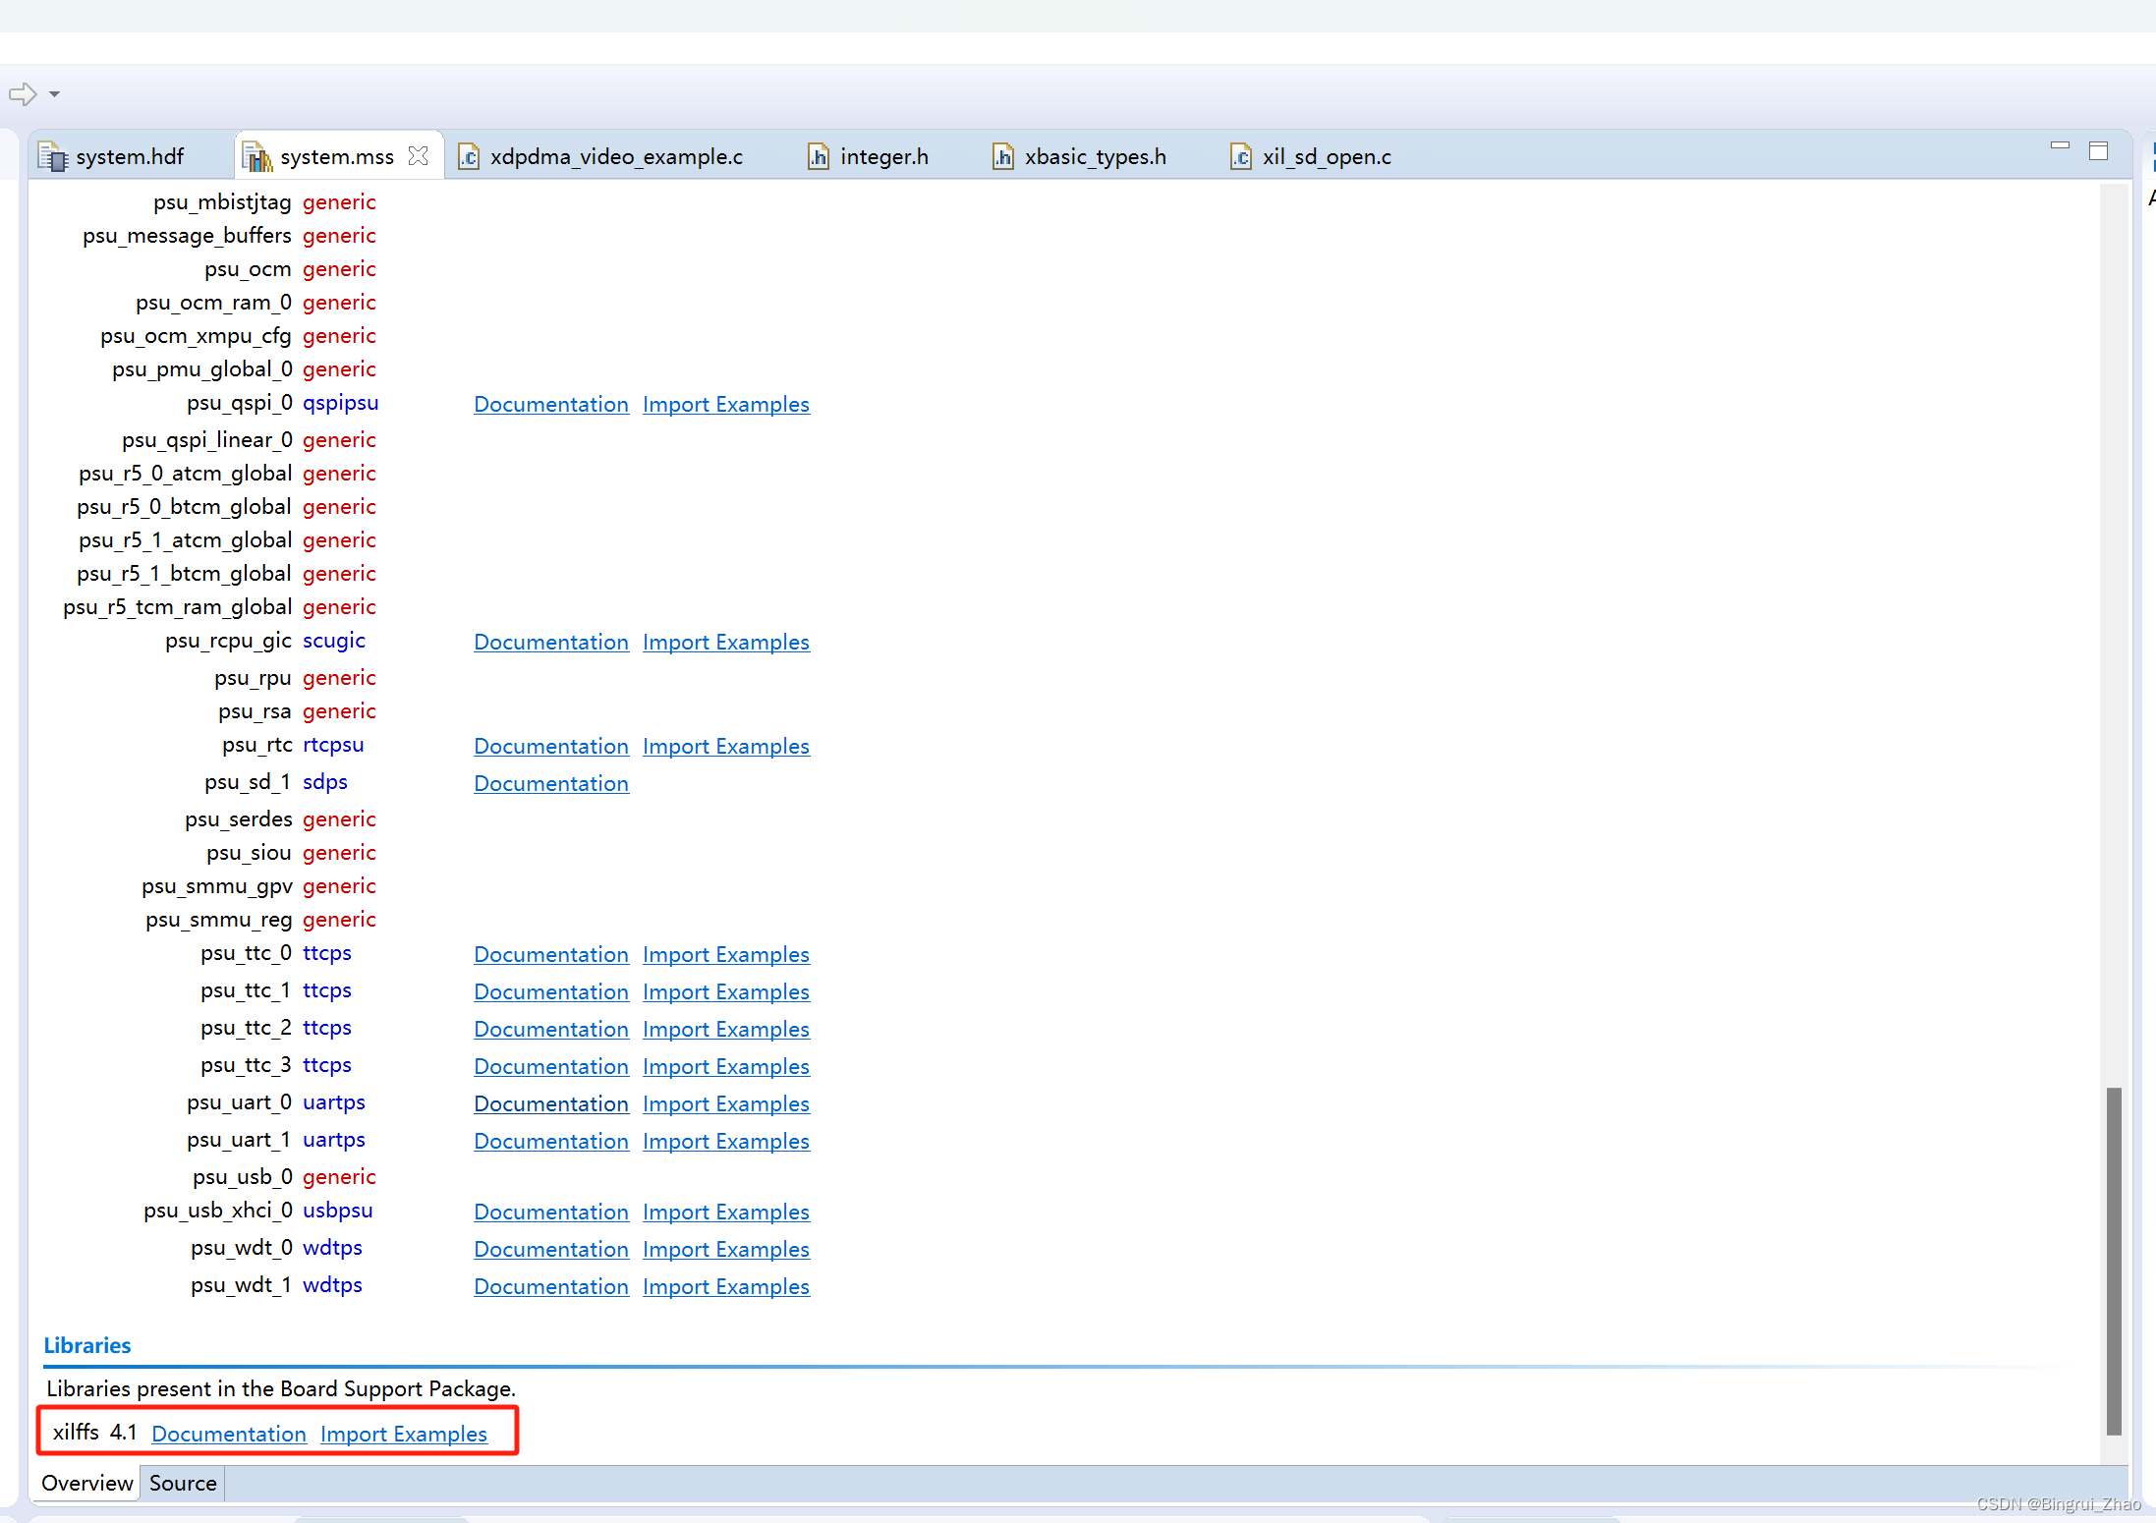The height and width of the screenshot is (1523, 2156).
Task: Select the Overview tab at bottom
Action: (86, 1483)
